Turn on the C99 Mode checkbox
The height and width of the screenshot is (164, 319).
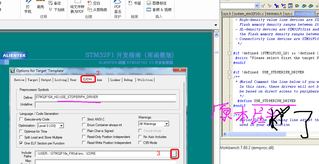(140, 143)
